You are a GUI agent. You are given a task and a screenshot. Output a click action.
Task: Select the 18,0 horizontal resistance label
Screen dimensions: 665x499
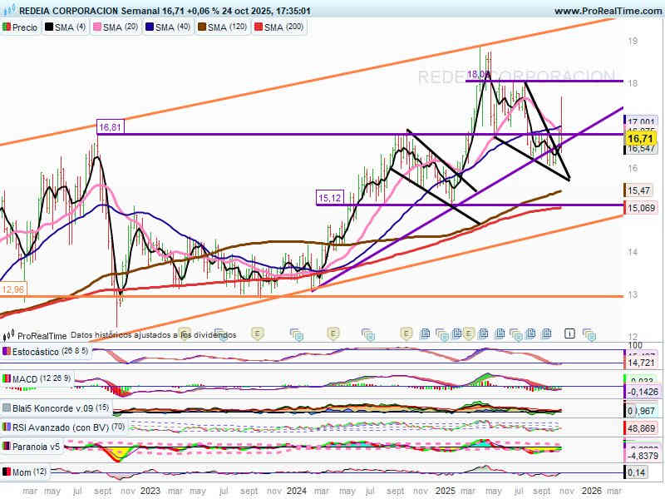(x=477, y=75)
